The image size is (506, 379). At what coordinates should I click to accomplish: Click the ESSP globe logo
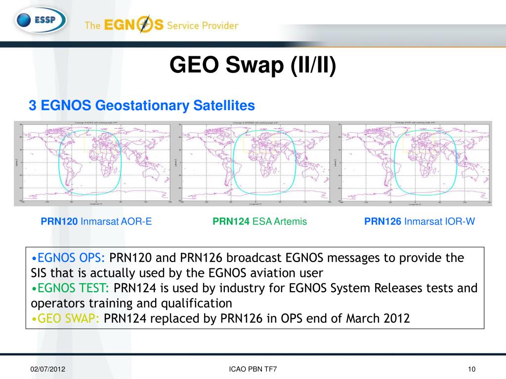tap(41, 20)
